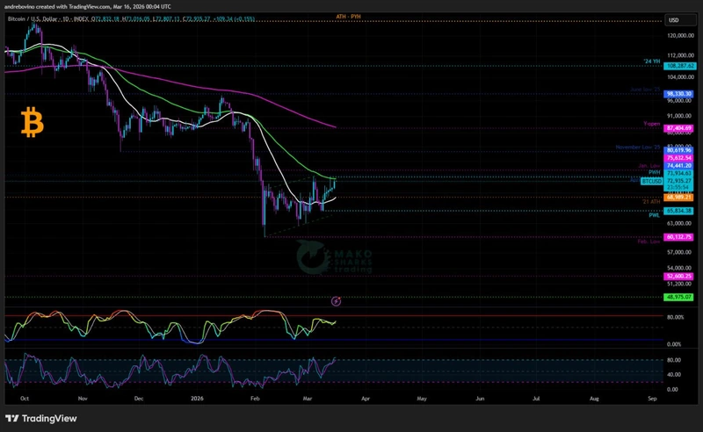Click the 52,600.25 price level tag
The height and width of the screenshot is (432, 703).
coord(680,276)
